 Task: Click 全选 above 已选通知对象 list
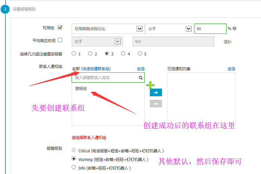tap(231, 69)
